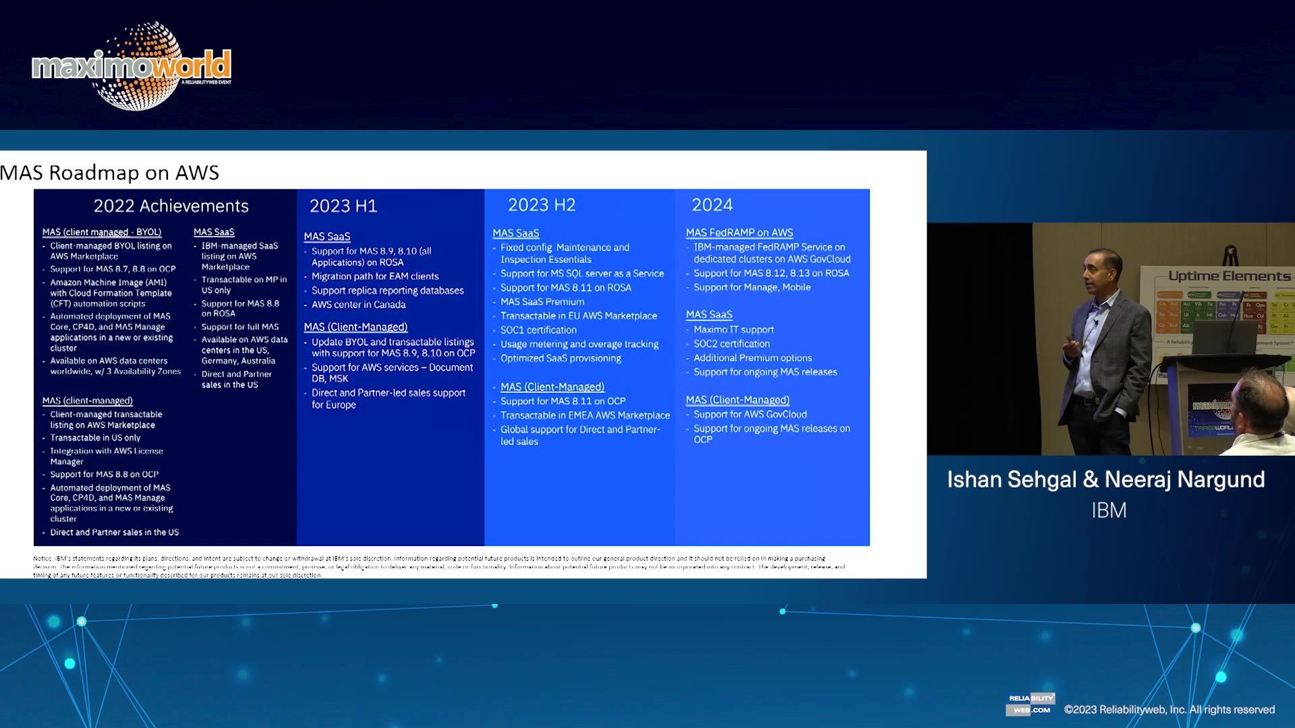Click "Fixed config Maintenance and Inspection Essentials"
The height and width of the screenshot is (728, 1295).
pyautogui.click(x=565, y=253)
